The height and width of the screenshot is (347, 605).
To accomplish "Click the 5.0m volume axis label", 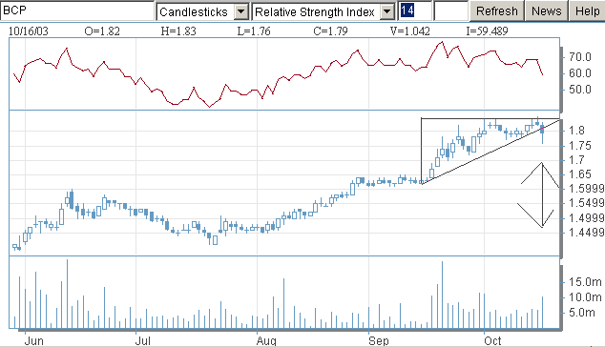I will click(582, 313).
